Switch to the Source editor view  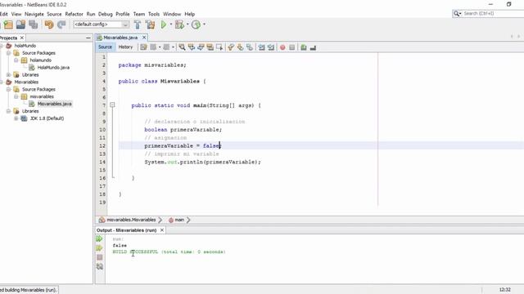pos(105,47)
